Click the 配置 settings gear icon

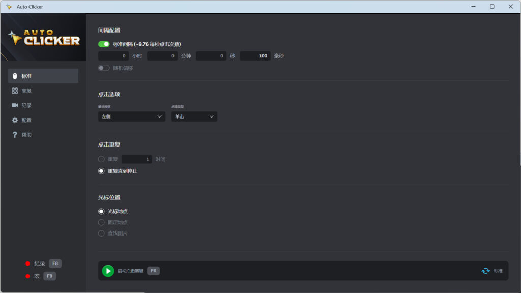15,120
